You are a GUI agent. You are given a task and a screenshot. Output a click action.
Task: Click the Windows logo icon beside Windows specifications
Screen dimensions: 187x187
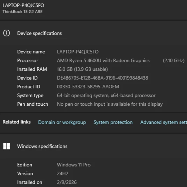coord(7,146)
